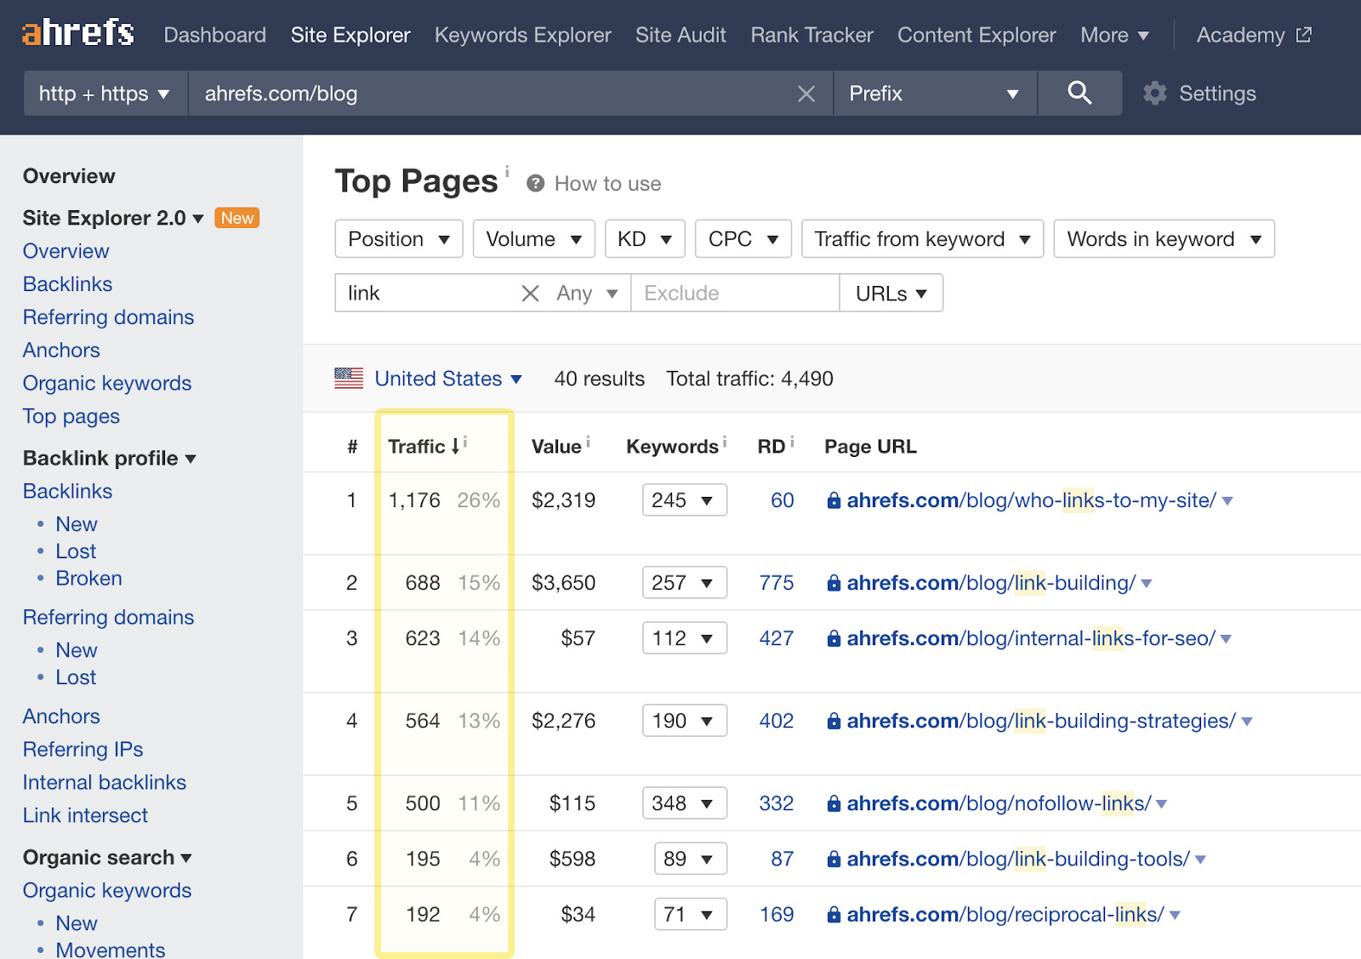Click the lock icon beside who-links-to-my-site URL
The width and height of the screenshot is (1361, 959).
click(833, 501)
